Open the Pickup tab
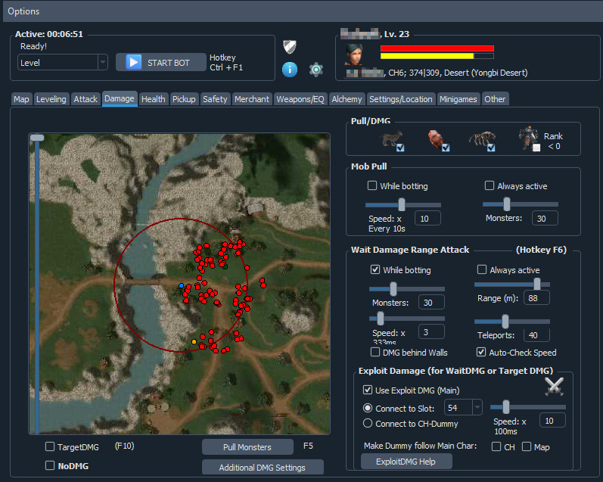Viewport: 603px width, 482px height. (x=184, y=99)
